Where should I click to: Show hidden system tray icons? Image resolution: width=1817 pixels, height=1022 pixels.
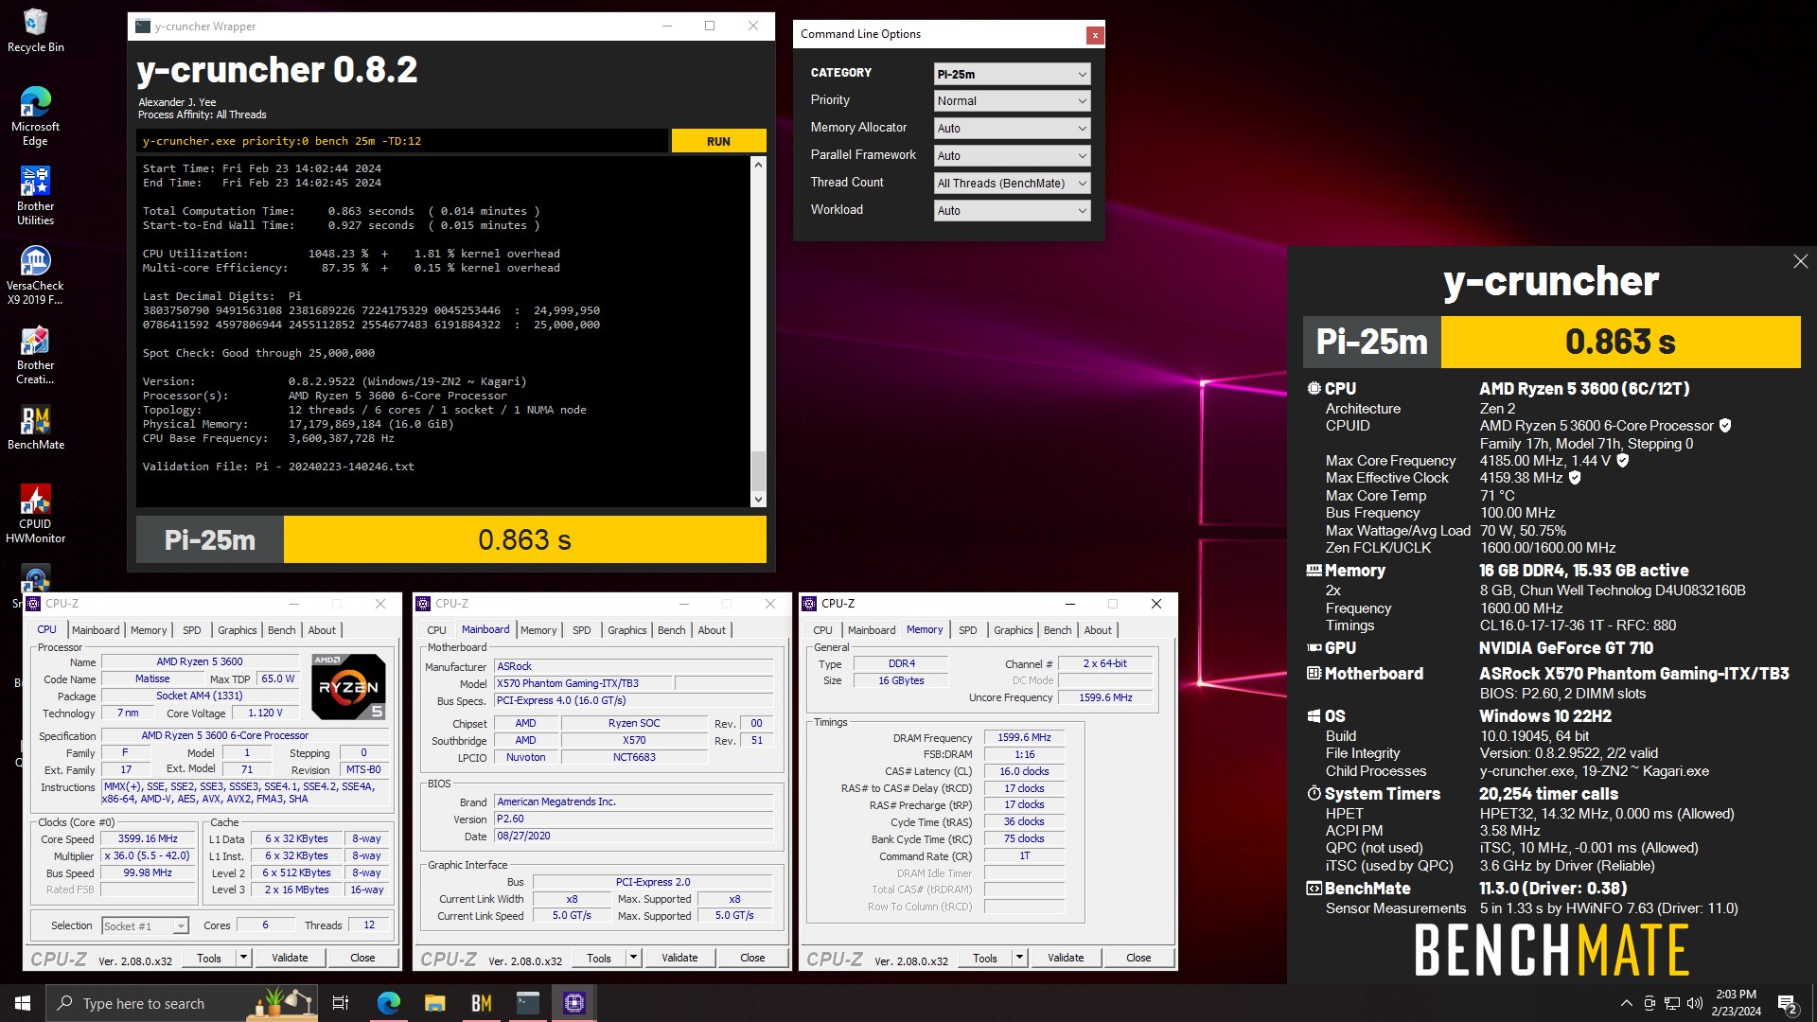point(1626,1003)
